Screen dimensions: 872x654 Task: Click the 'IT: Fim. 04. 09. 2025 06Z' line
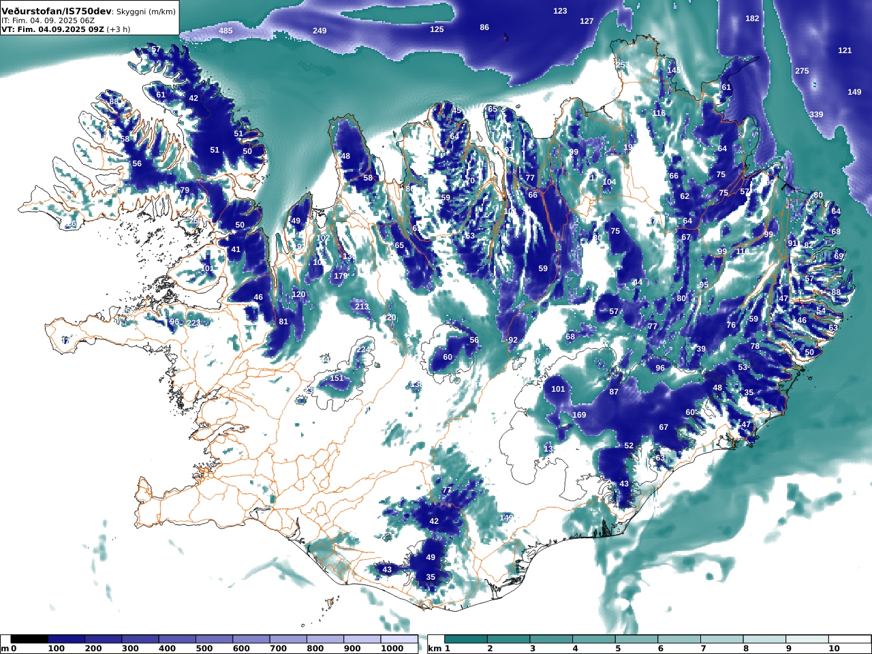pos(48,20)
